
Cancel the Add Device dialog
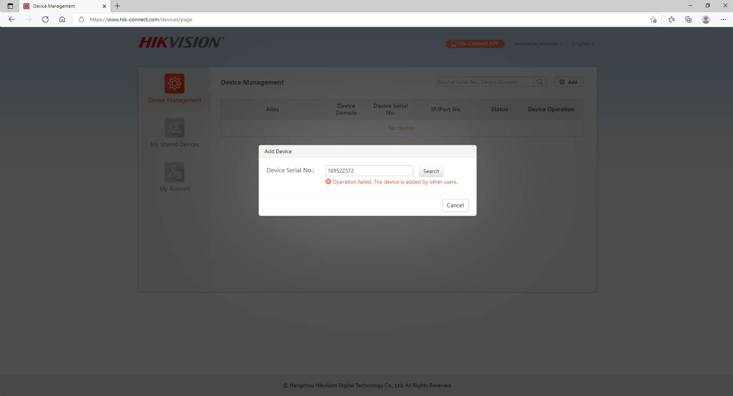[455, 205]
